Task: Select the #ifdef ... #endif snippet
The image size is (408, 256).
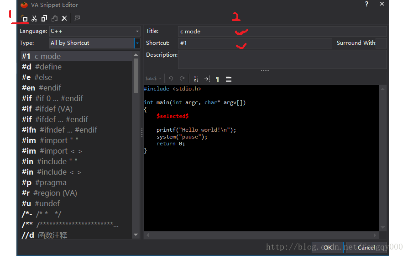Action: click(x=77, y=119)
